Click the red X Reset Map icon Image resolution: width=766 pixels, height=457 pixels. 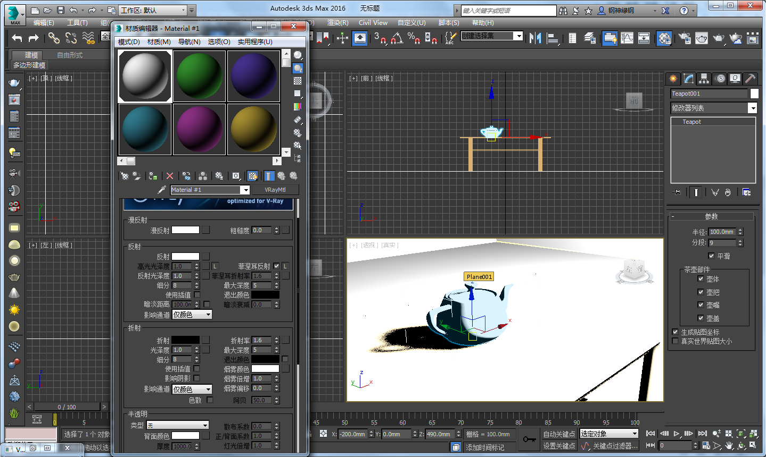point(170,175)
